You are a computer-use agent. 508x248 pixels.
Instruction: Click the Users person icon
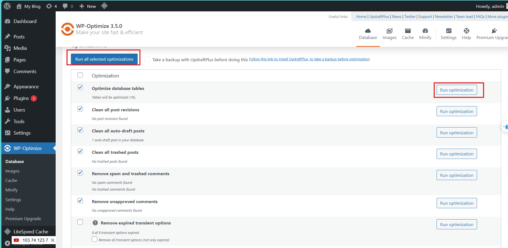[8, 110]
